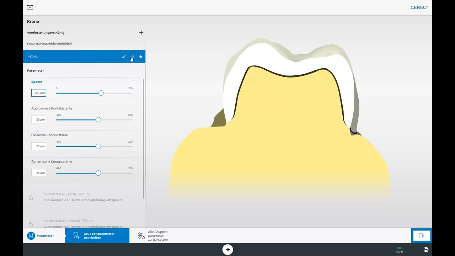Add a new preset with plus icon
Screen dimensions: 455x256
tap(141, 32)
